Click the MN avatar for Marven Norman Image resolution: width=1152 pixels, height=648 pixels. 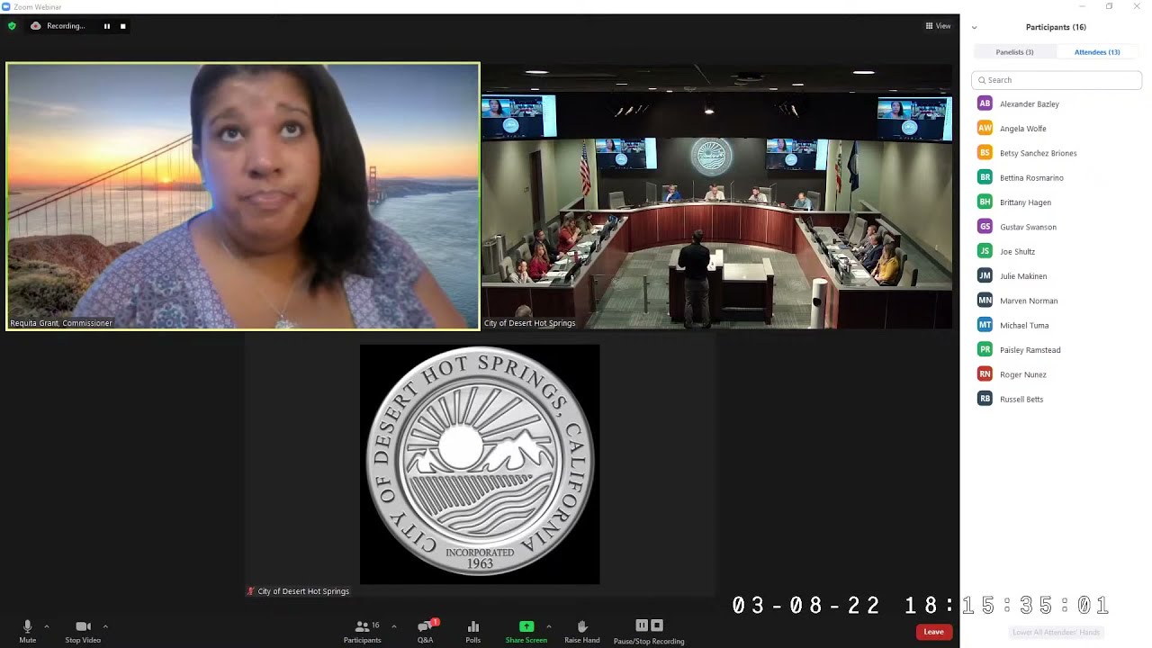tap(985, 301)
